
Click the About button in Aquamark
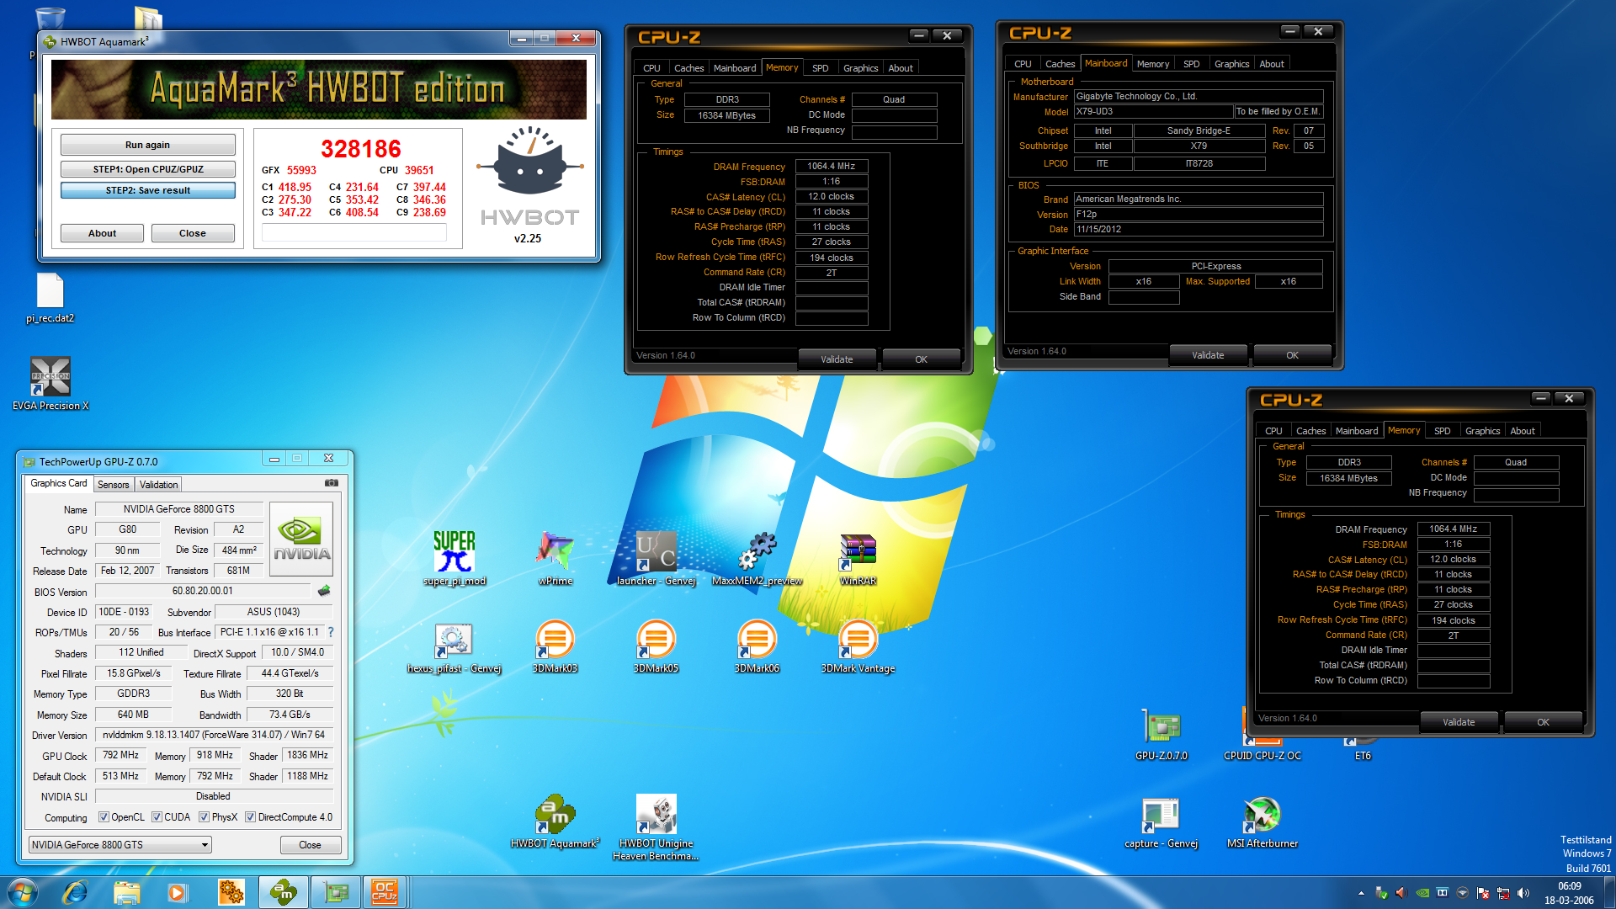pyautogui.click(x=103, y=233)
